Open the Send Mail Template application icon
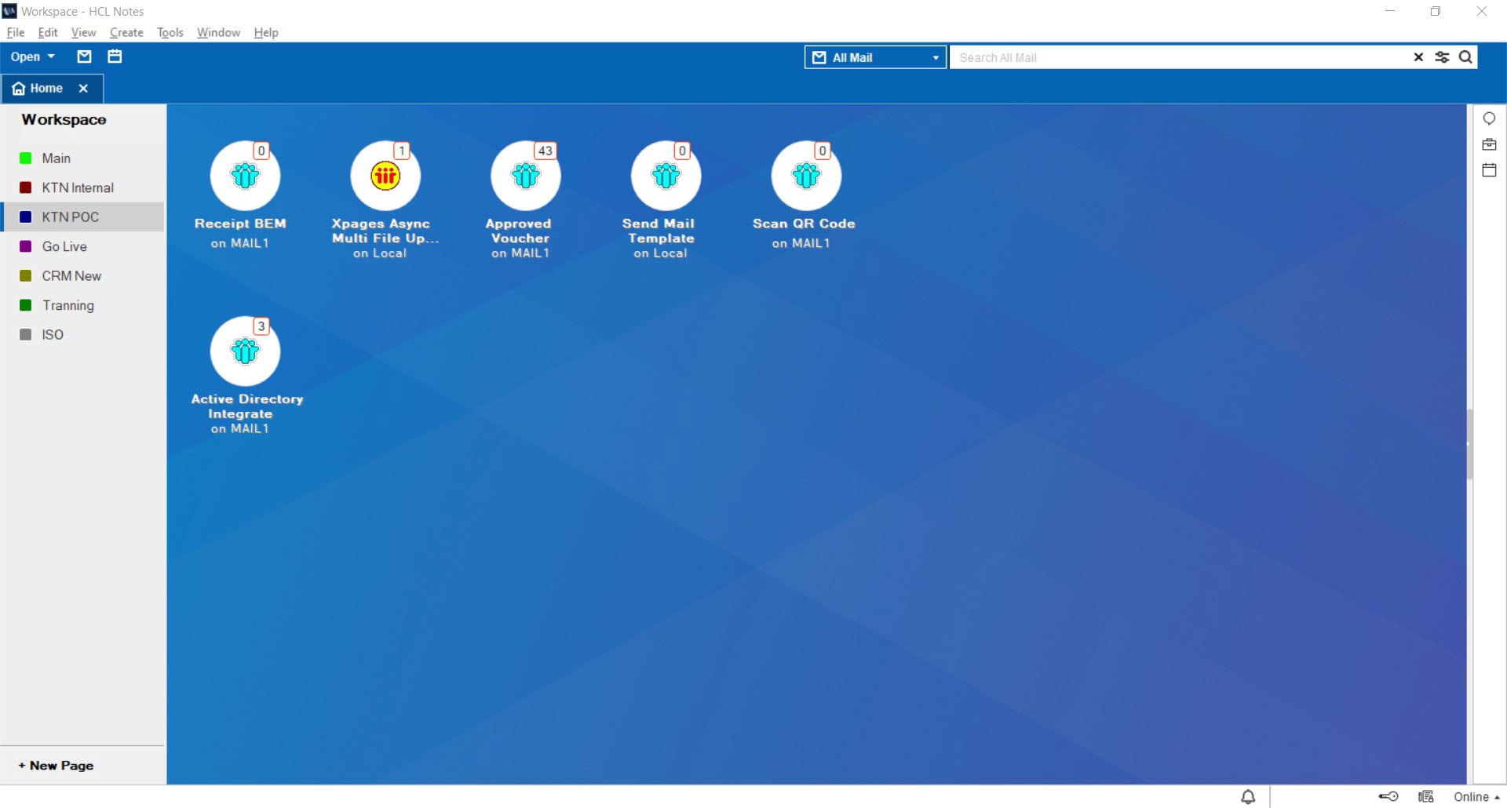The height and width of the screenshot is (808, 1507). pyautogui.click(x=666, y=176)
